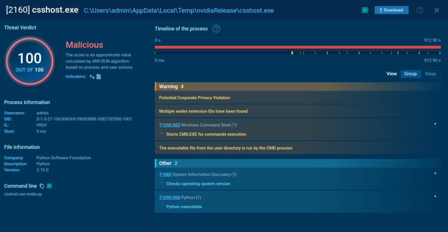Click the red process timeline bar
Image resolution: width=448 pixels, height=232 pixels.
[297, 47]
